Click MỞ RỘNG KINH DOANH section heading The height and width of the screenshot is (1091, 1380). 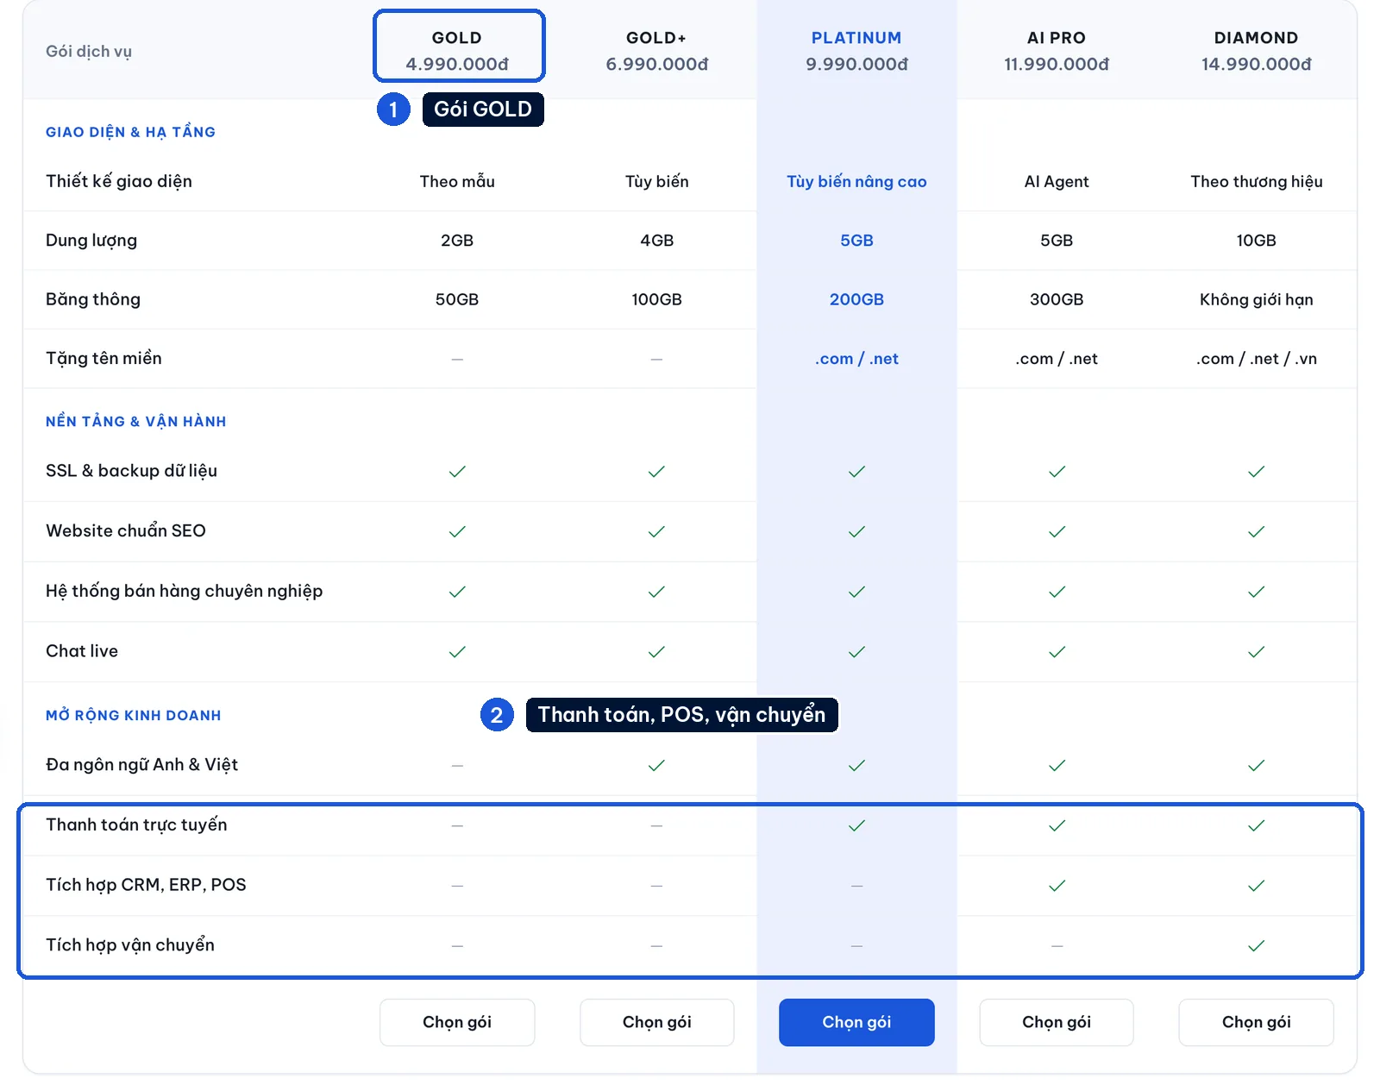134,715
